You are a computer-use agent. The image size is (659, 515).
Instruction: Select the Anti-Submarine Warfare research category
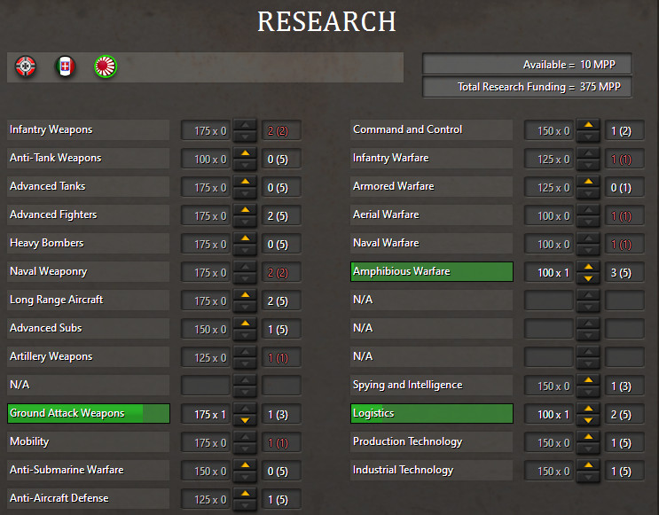click(89, 470)
